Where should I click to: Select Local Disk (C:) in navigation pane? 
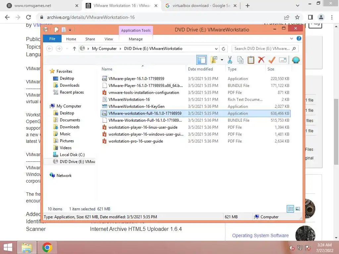click(72, 155)
